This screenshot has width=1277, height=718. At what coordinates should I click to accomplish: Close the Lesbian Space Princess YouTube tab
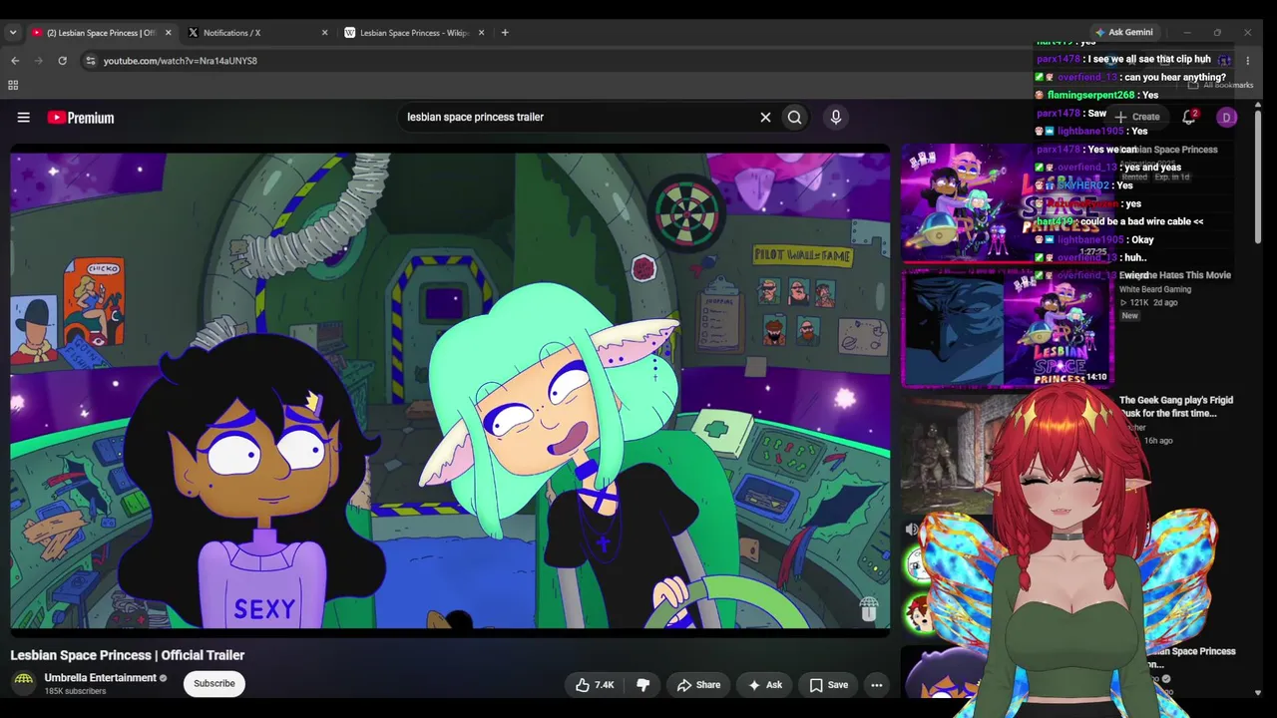point(168,33)
